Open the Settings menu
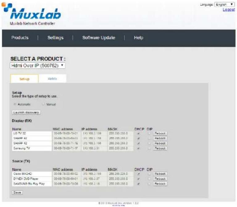Viewport: 237px width, 207px height. pos(56,38)
